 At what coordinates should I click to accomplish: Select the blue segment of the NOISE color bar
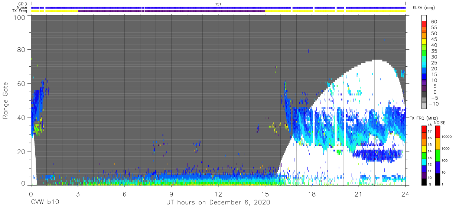click(439, 167)
